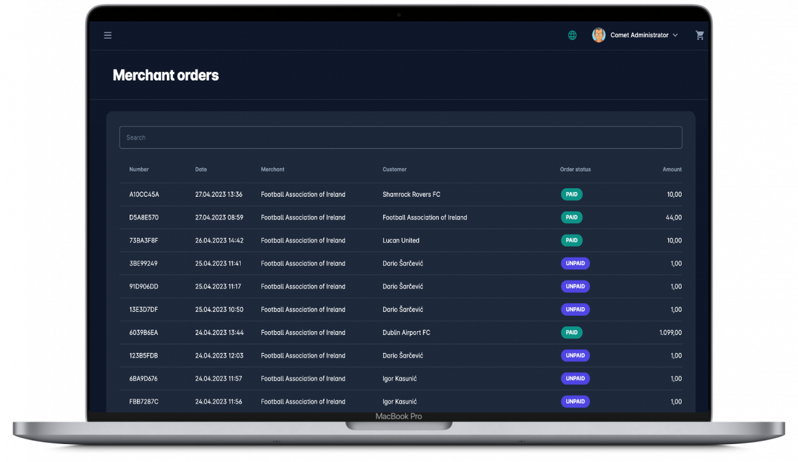
Task: Click the UNPAID badge on order 3BE99249
Action: 575,263
